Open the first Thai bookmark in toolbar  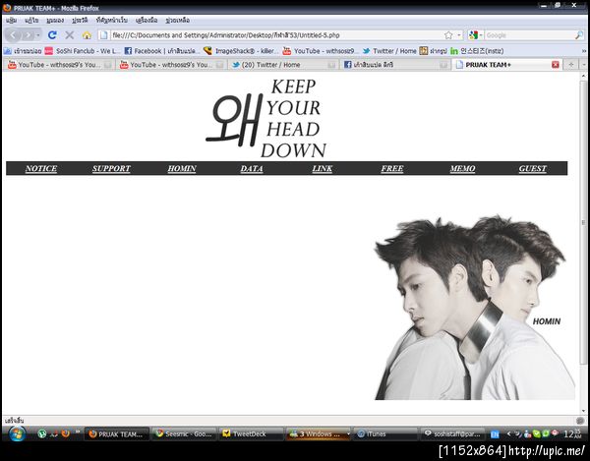coord(23,51)
